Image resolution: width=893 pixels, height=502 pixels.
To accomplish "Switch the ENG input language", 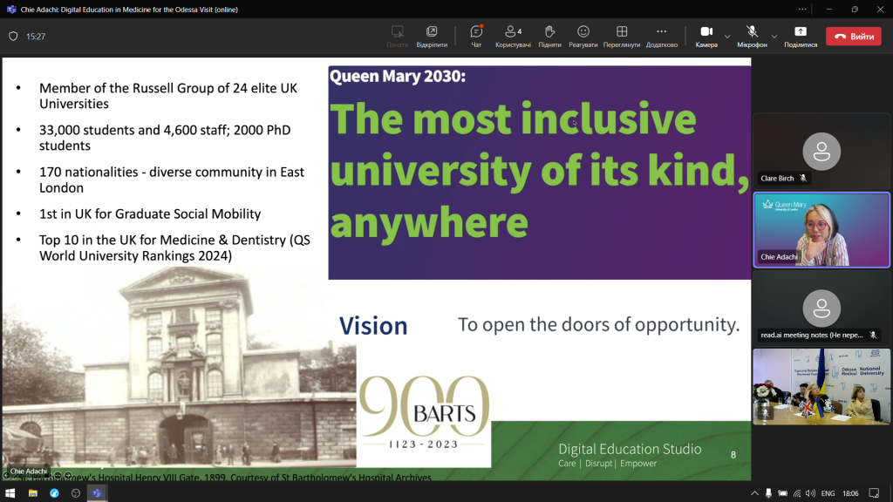I will click(x=828, y=493).
